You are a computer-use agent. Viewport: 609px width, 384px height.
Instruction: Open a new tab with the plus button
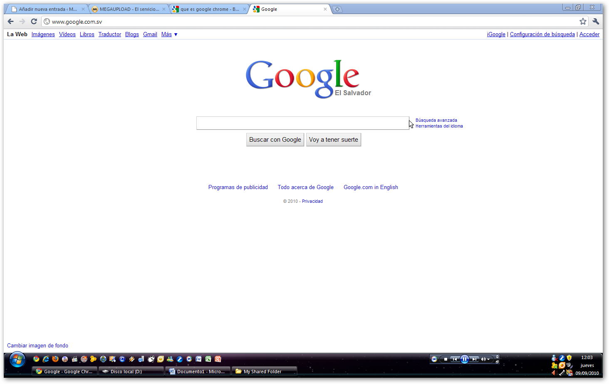[x=337, y=9]
